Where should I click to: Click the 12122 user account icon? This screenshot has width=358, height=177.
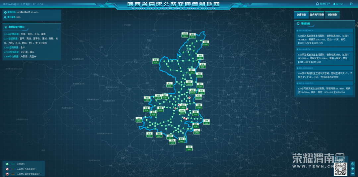point(334,4)
